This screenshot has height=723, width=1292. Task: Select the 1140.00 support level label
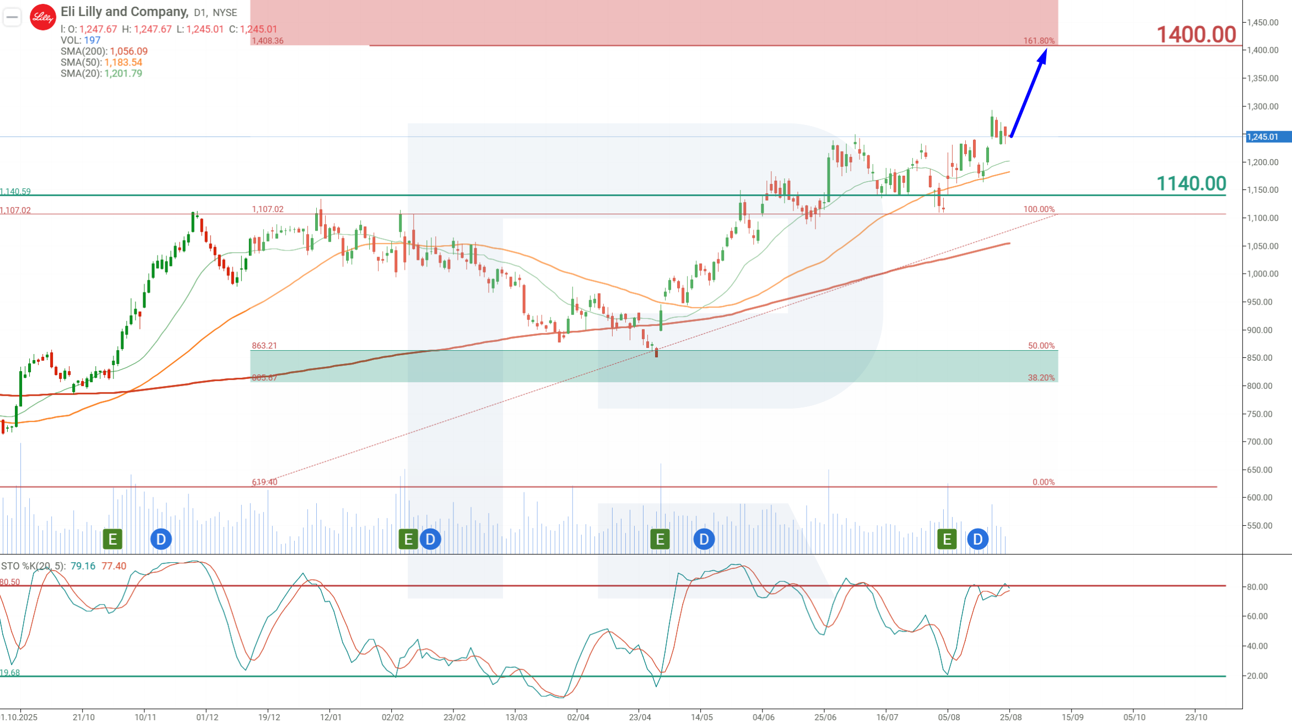click(x=1191, y=183)
